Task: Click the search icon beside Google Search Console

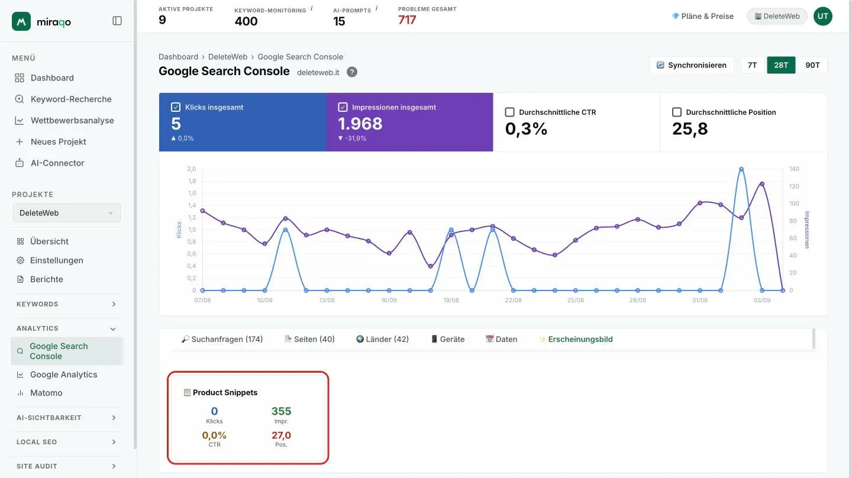Action: coord(20,351)
